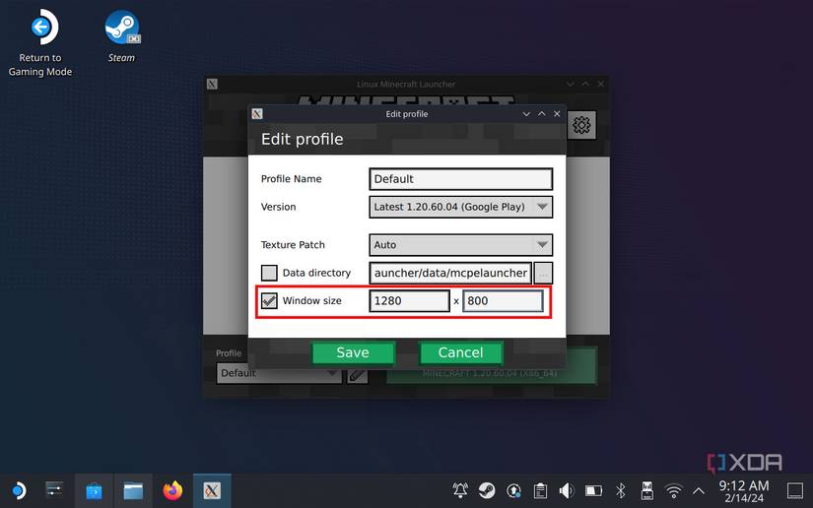Screen dimensions: 813x508
Task: Open Bluetooth settings tray icon
Action: click(x=621, y=490)
